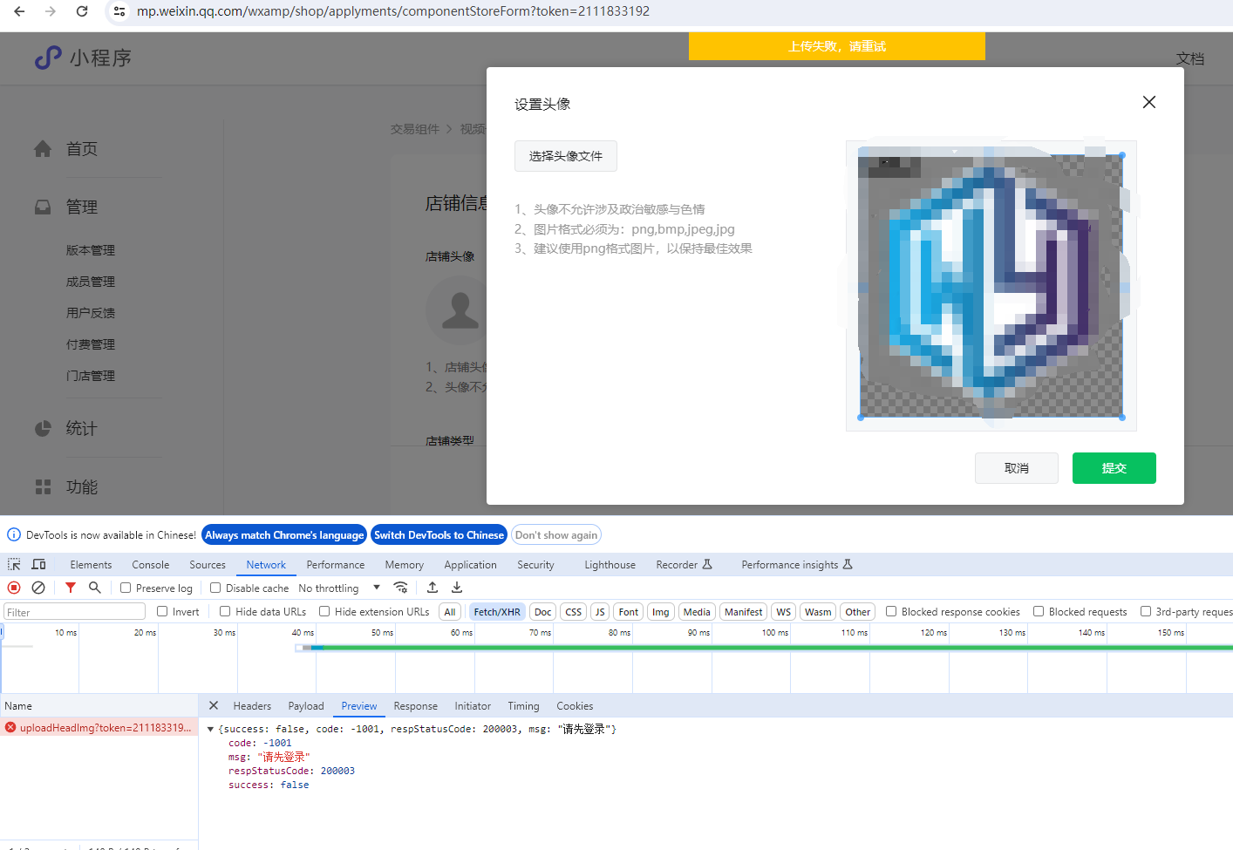Click the bottom-left crop handle of avatar
Viewport: 1233px width, 850px height.
[x=861, y=418]
